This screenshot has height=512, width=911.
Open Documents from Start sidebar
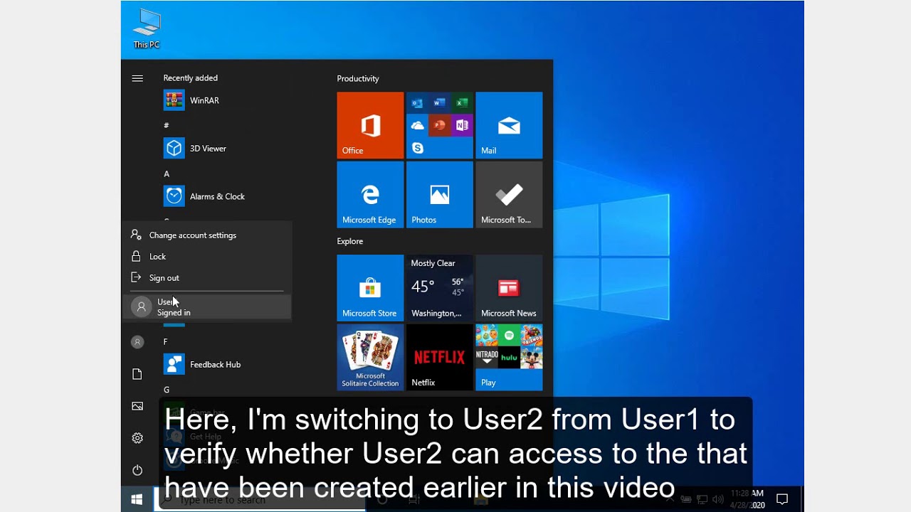point(137,374)
